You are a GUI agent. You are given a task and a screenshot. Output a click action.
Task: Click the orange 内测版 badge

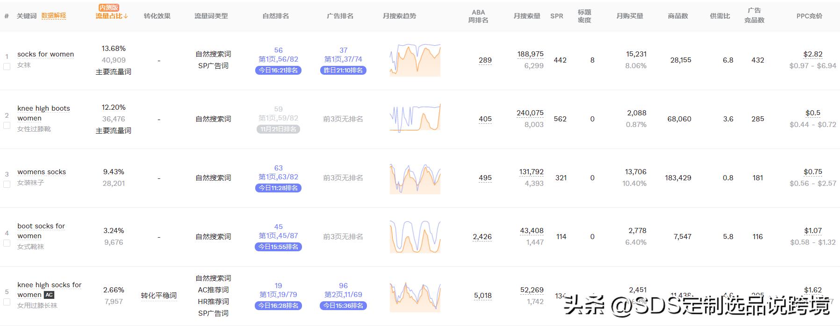[x=109, y=7]
